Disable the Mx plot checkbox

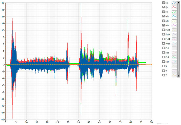(x=163, y=16)
